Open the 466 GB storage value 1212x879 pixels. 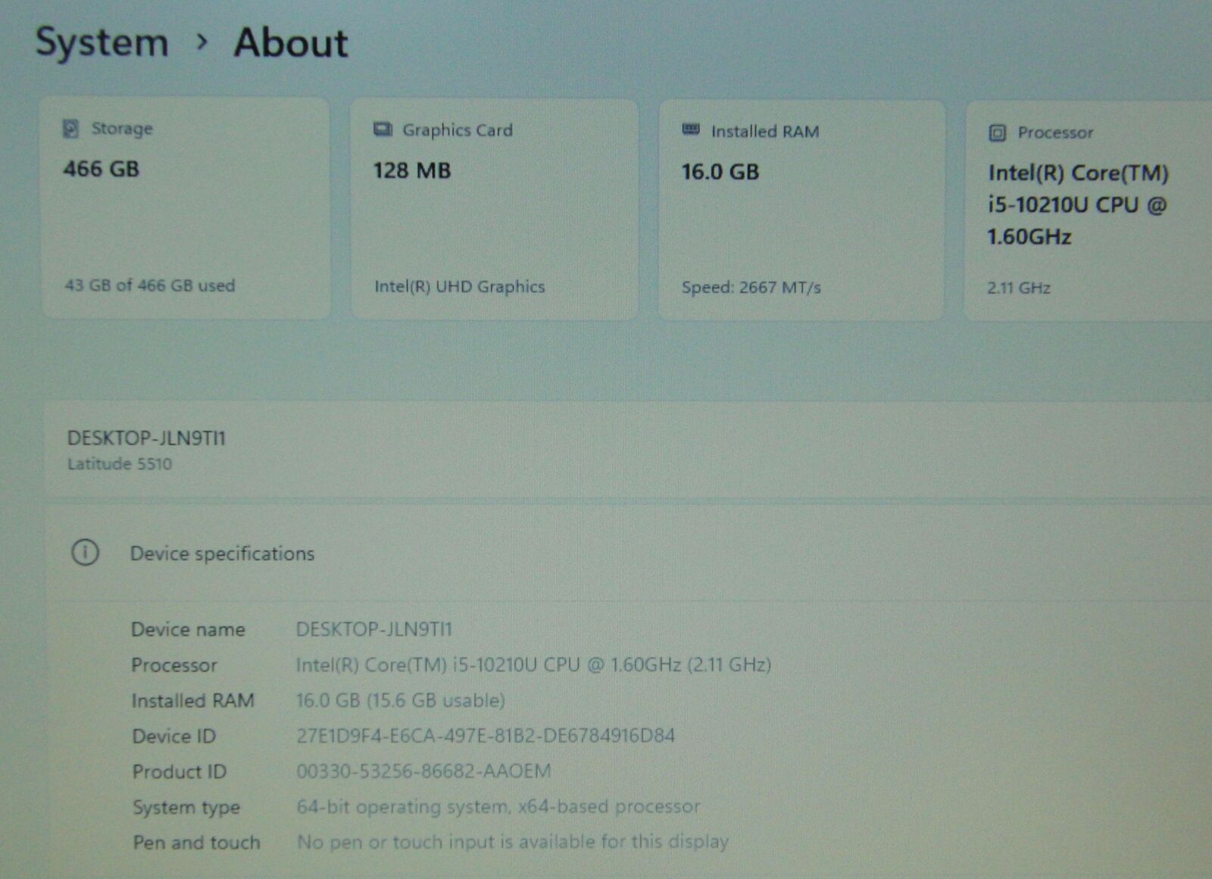click(x=102, y=169)
